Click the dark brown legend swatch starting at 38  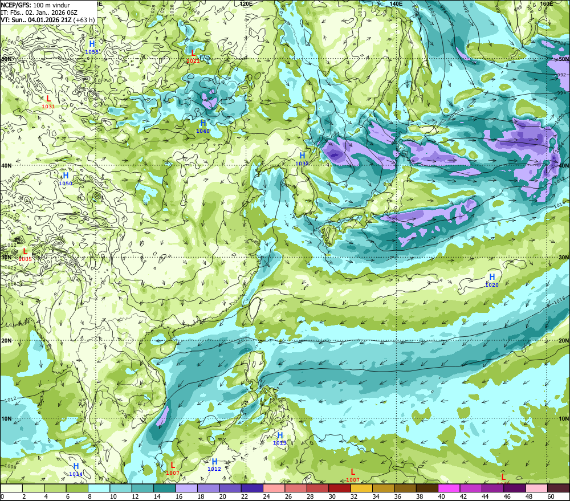click(427, 488)
